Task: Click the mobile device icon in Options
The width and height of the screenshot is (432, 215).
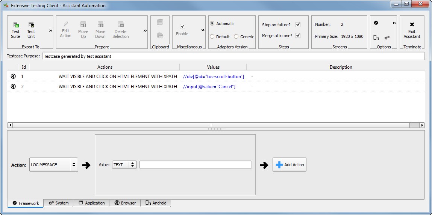Action: 376,38
